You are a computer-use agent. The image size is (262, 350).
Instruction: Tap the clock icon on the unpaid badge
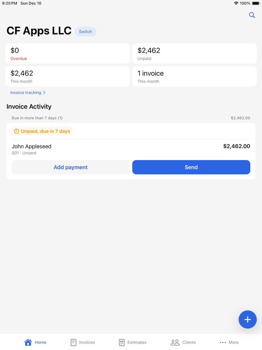(x=16, y=131)
